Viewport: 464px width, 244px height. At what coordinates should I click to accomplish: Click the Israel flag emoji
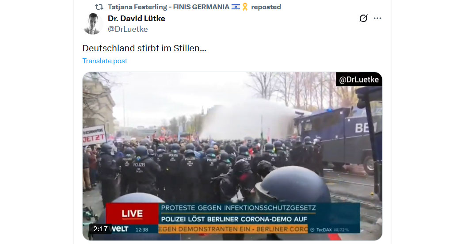[236, 7]
